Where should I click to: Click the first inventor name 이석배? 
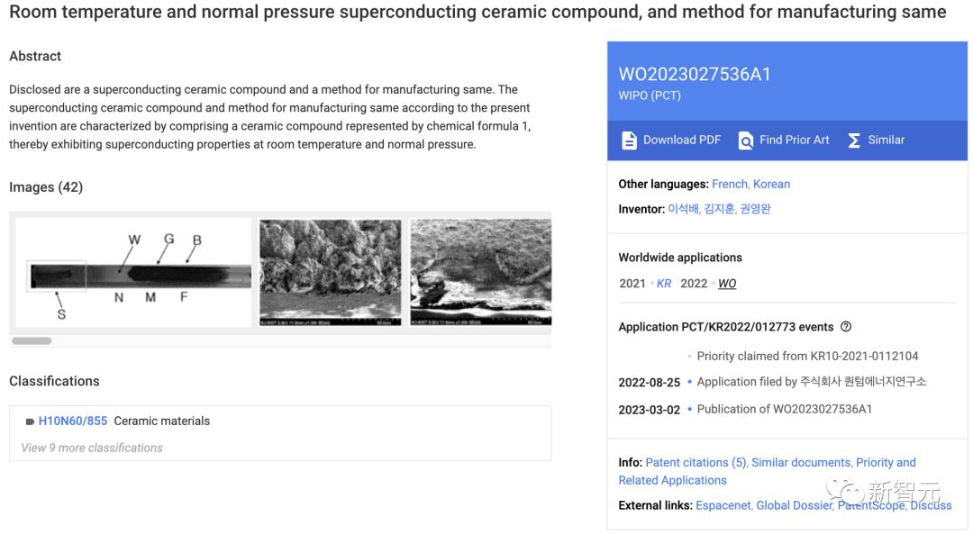click(683, 209)
